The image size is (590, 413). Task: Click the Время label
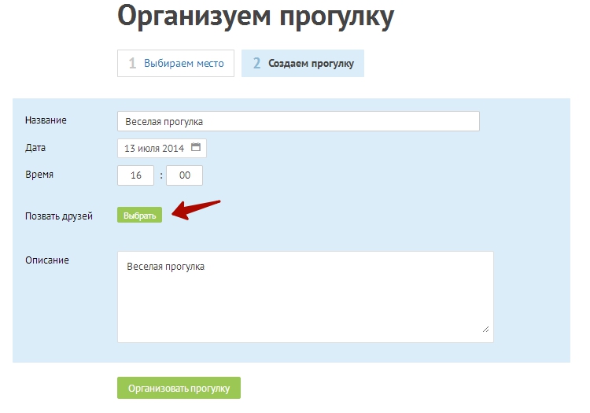pyautogui.click(x=39, y=175)
